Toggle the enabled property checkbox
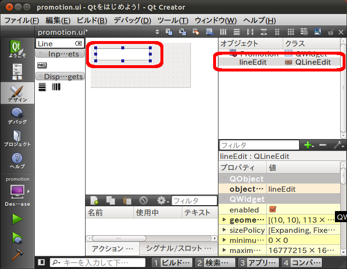The width and height of the screenshot is (347, 269). (x=273, y=210)
